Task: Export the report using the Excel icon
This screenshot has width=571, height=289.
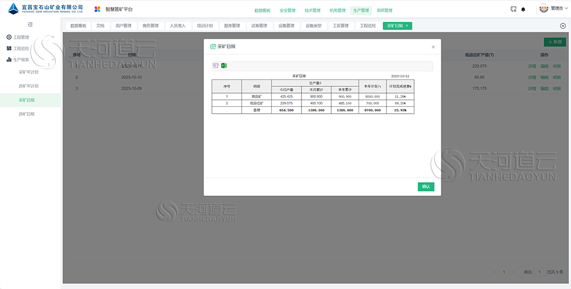Action: point(224,66)
